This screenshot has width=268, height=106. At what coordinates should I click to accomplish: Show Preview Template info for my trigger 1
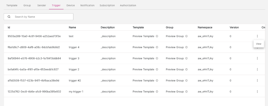point(157,92)
